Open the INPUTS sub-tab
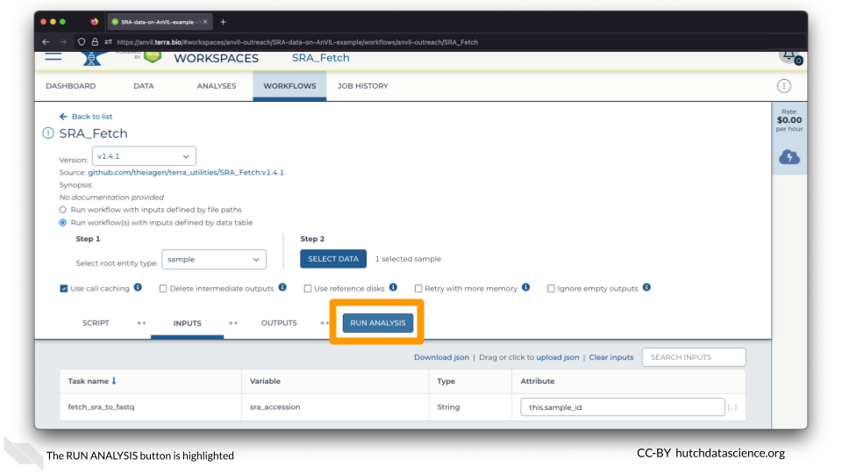The width and height of the screenshot is (842, 474). [188, 324]
